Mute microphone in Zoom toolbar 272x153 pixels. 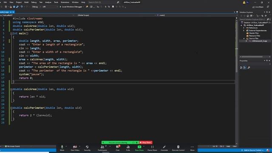point(62,148)
